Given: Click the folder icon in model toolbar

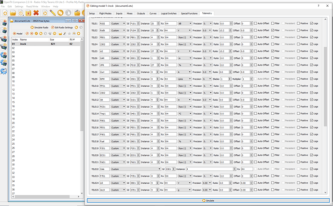Looking at the screenshot, I should tap(60, 34).
